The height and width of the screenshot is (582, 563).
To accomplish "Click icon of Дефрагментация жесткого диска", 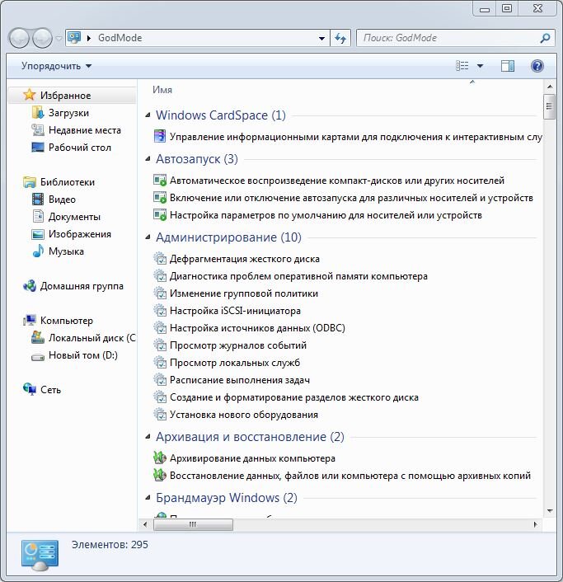I will tap(160, 259).
